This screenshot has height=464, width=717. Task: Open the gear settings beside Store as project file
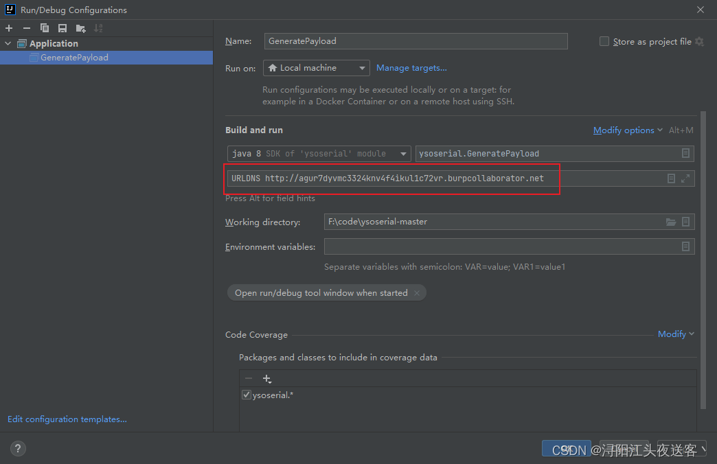(699, 42)
